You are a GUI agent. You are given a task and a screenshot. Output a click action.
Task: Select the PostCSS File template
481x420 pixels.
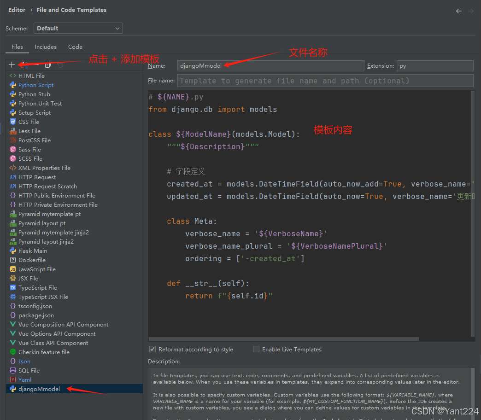click(x=74, y=140)
